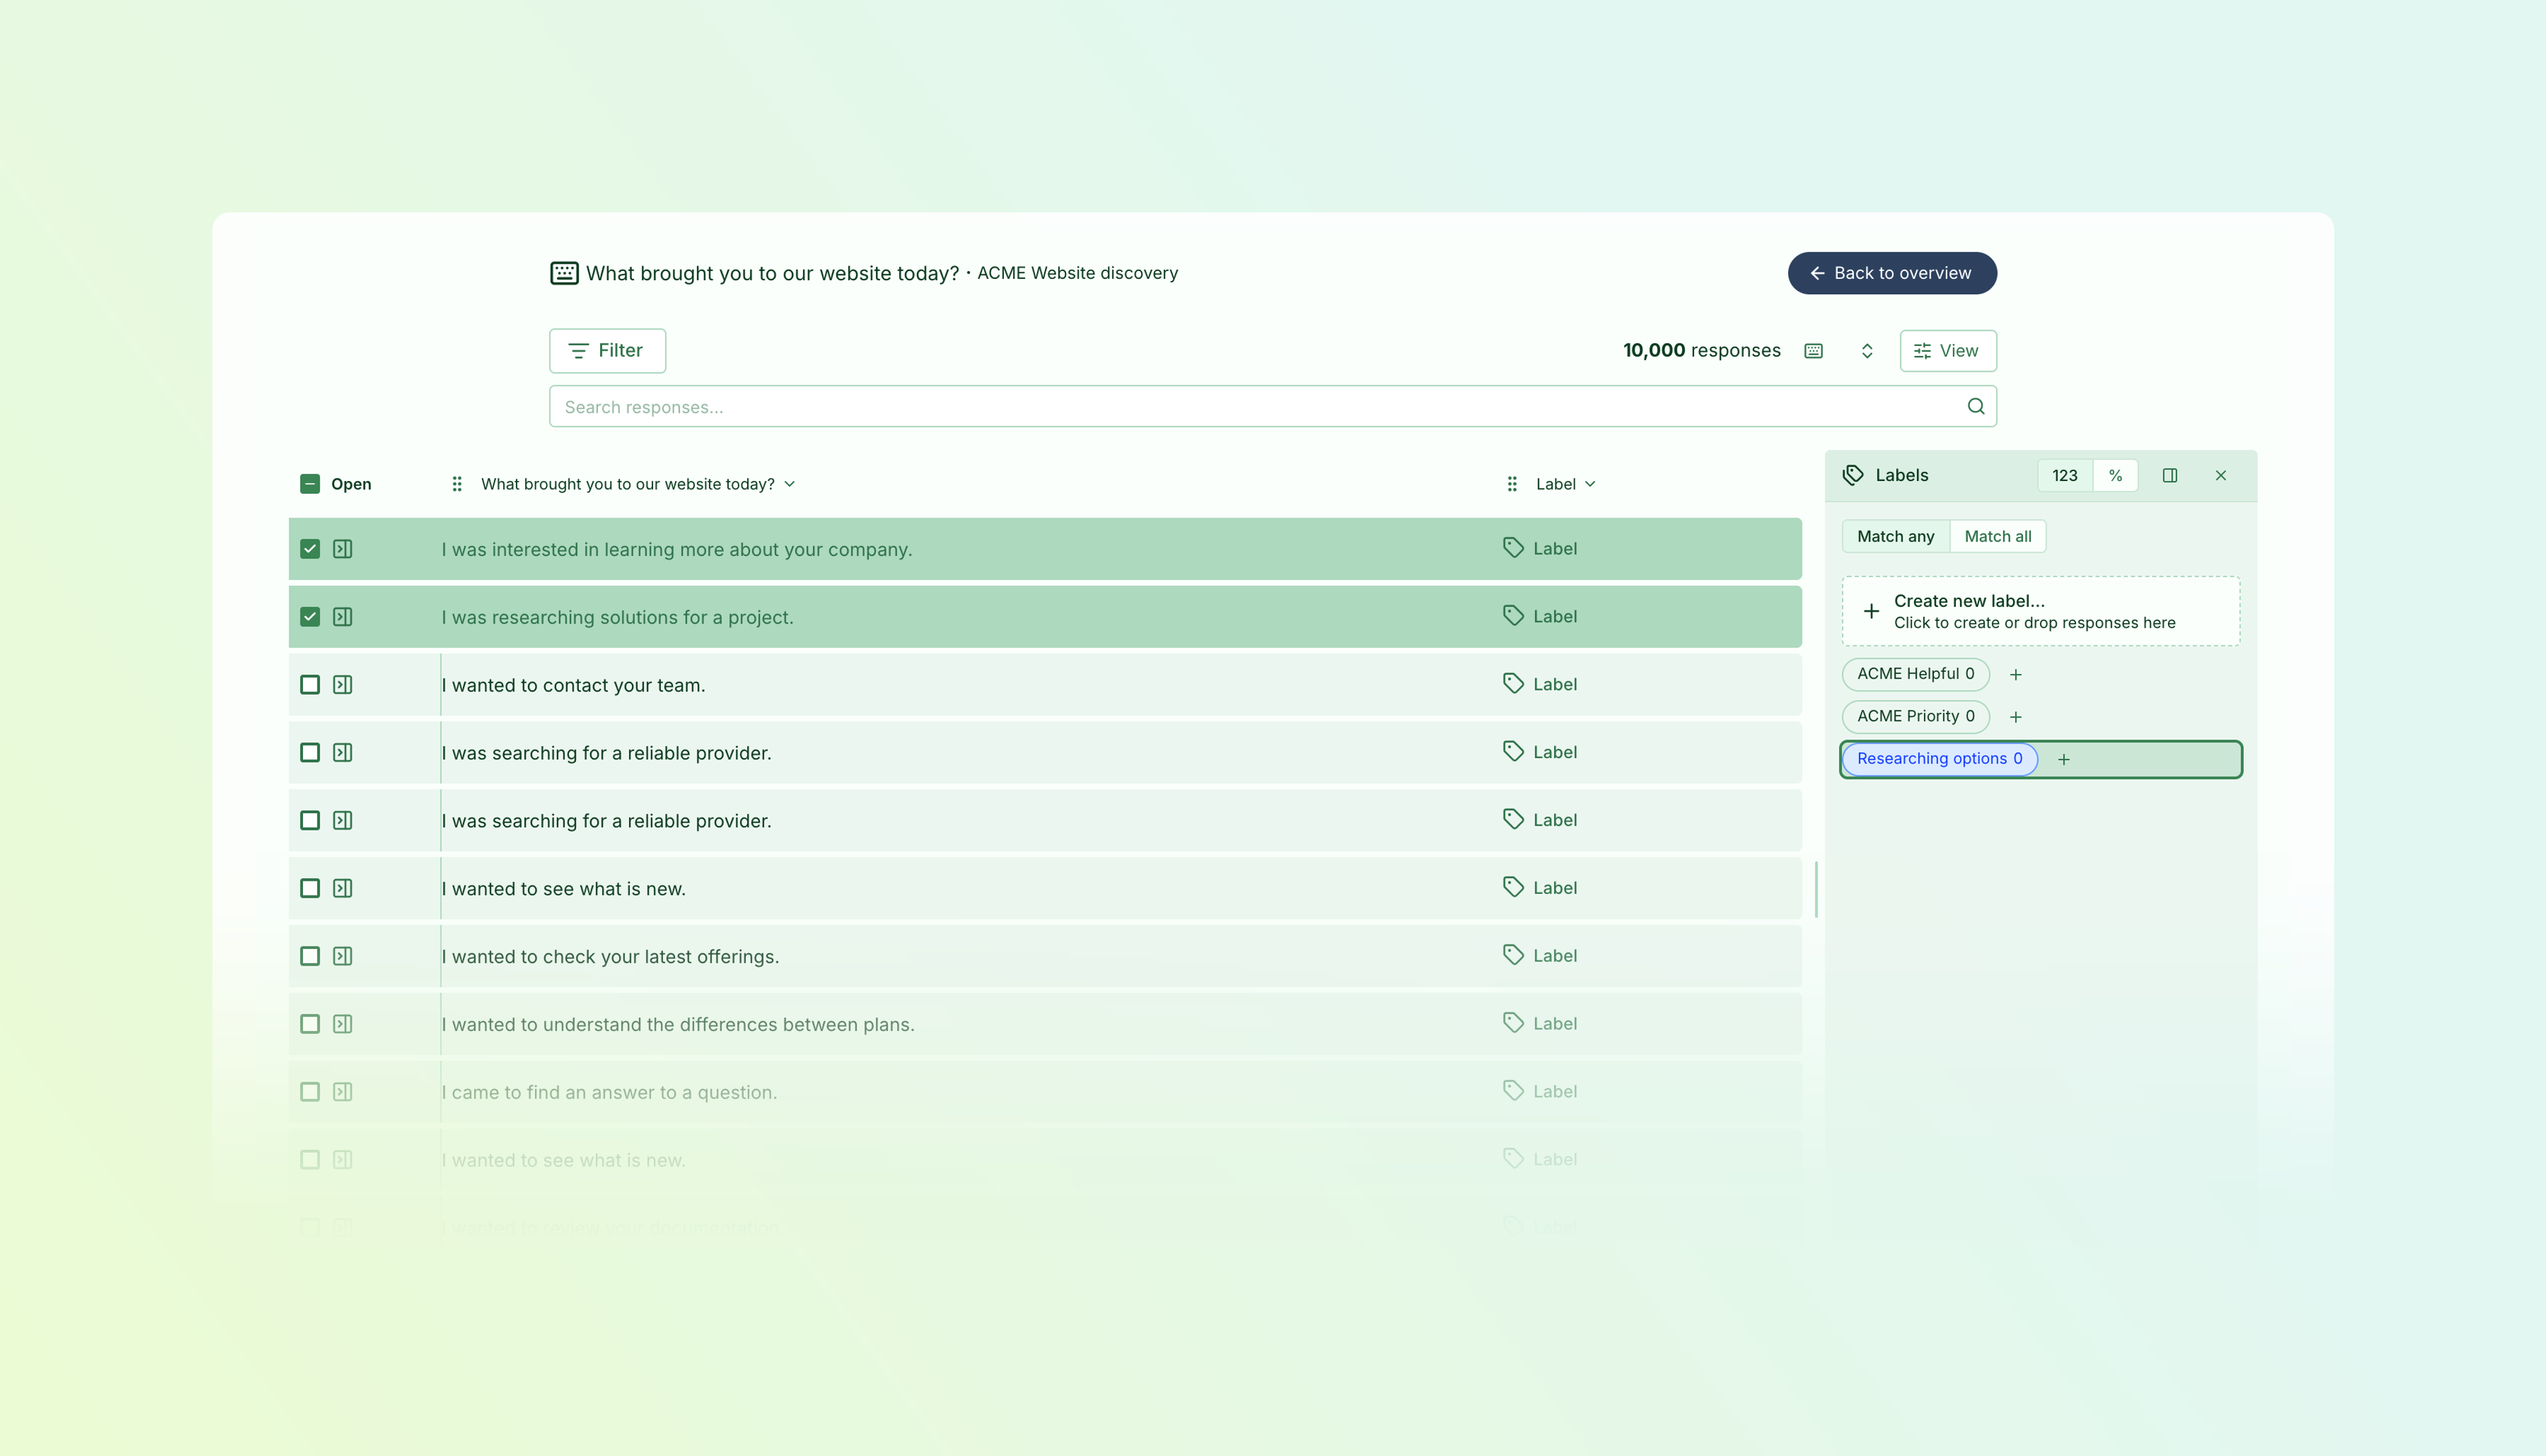Screen dimensions: 2546x1456
Task: Switch label counts to 123 numbers
Action: click(2065, 476)
